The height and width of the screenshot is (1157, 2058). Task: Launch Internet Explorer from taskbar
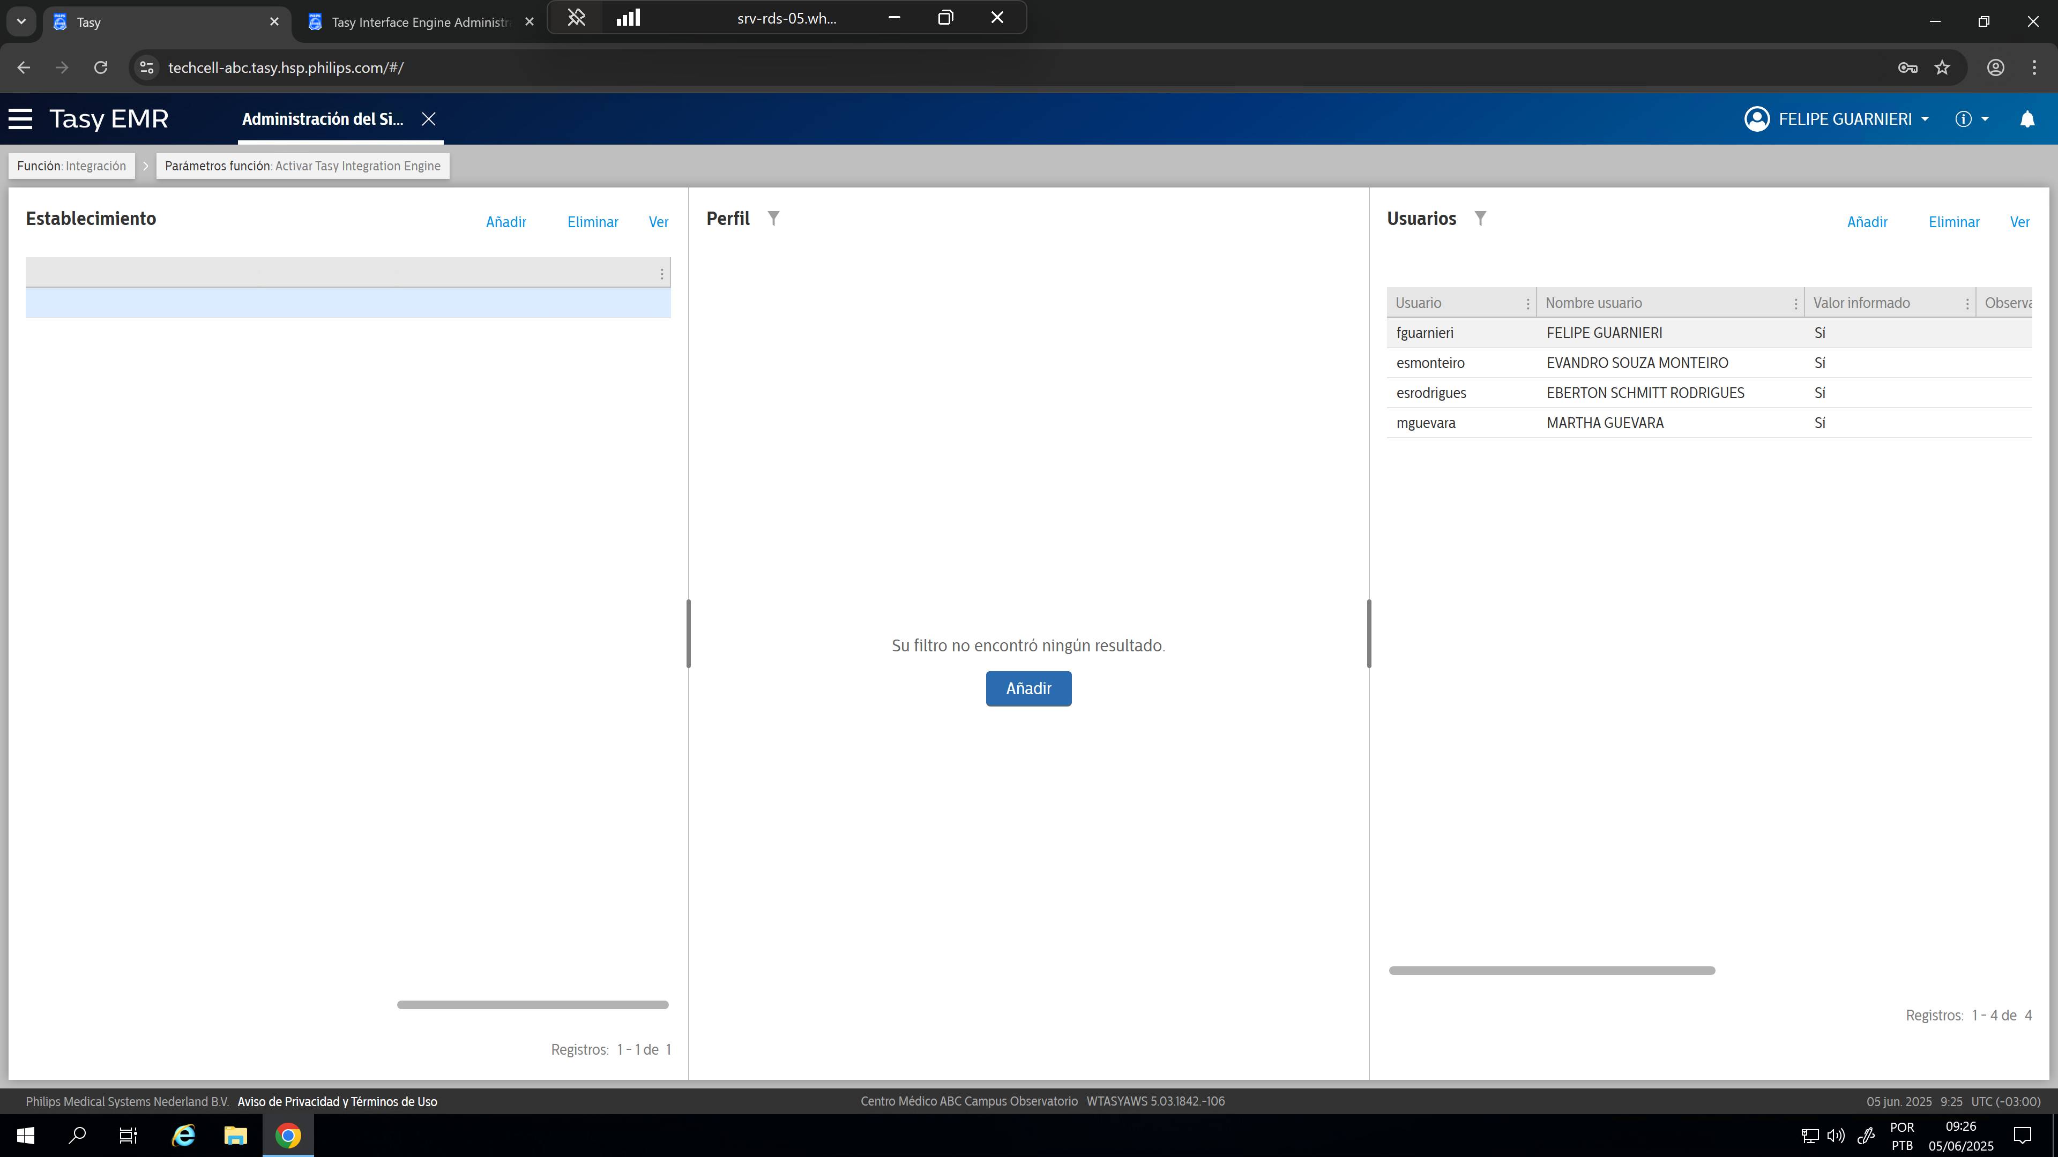click(184, 1136)
